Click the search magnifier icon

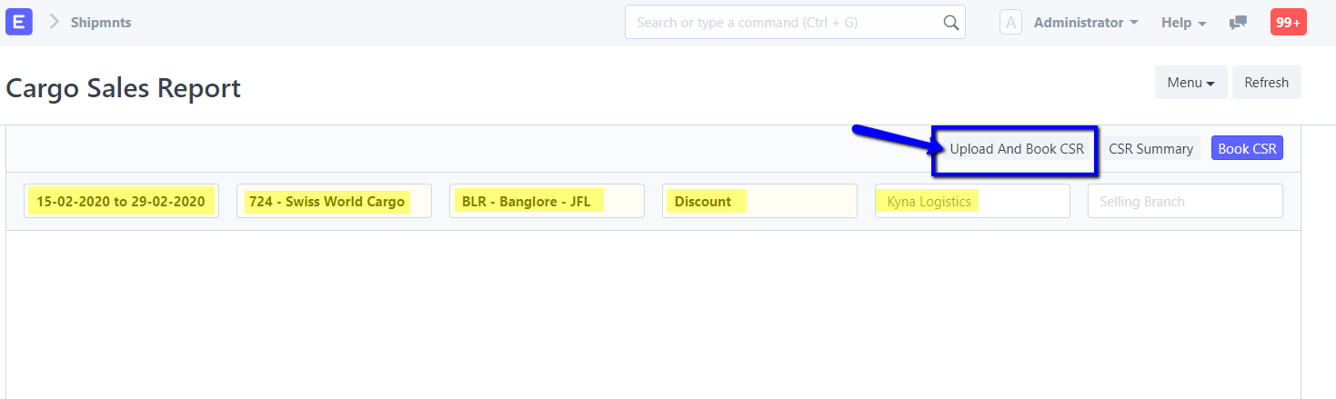(x=950, y=23)
